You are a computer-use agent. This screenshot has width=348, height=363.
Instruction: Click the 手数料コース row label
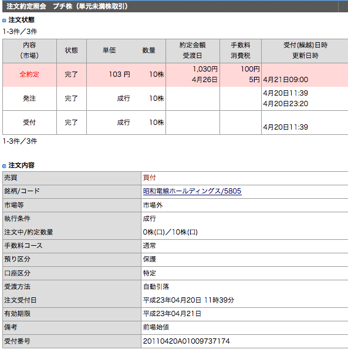[x=23, y=245]
